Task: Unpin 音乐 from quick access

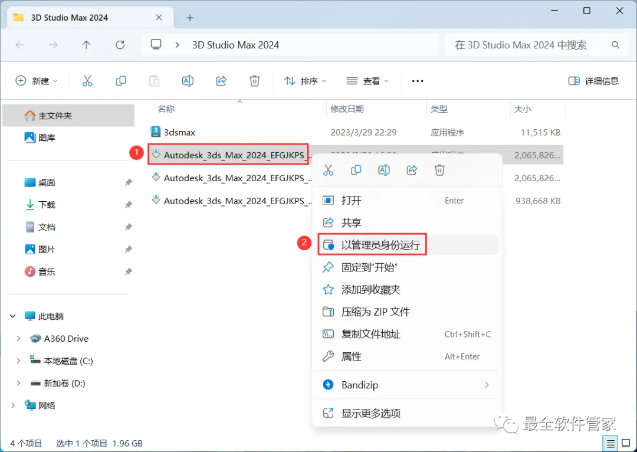Action: coord(129,271)
